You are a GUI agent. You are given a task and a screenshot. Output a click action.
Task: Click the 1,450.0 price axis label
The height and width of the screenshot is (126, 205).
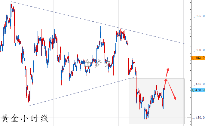[198, 118]
